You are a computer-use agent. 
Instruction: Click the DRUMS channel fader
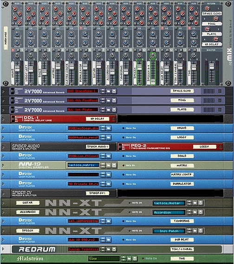(x=17, y=68)
